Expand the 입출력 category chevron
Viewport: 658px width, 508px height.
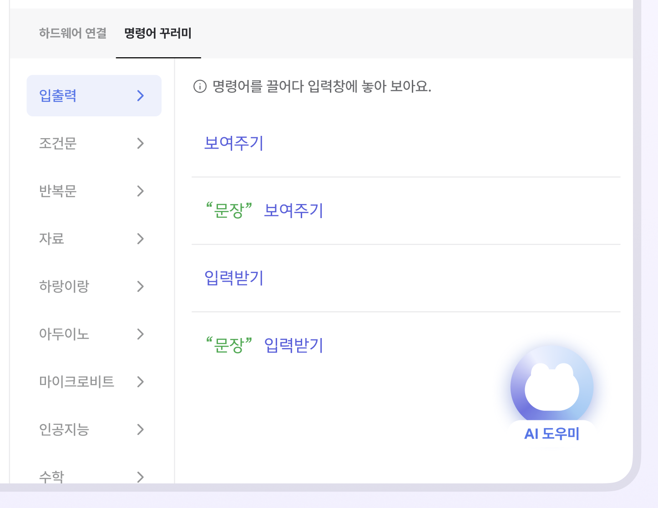click(x=141, y=95)
